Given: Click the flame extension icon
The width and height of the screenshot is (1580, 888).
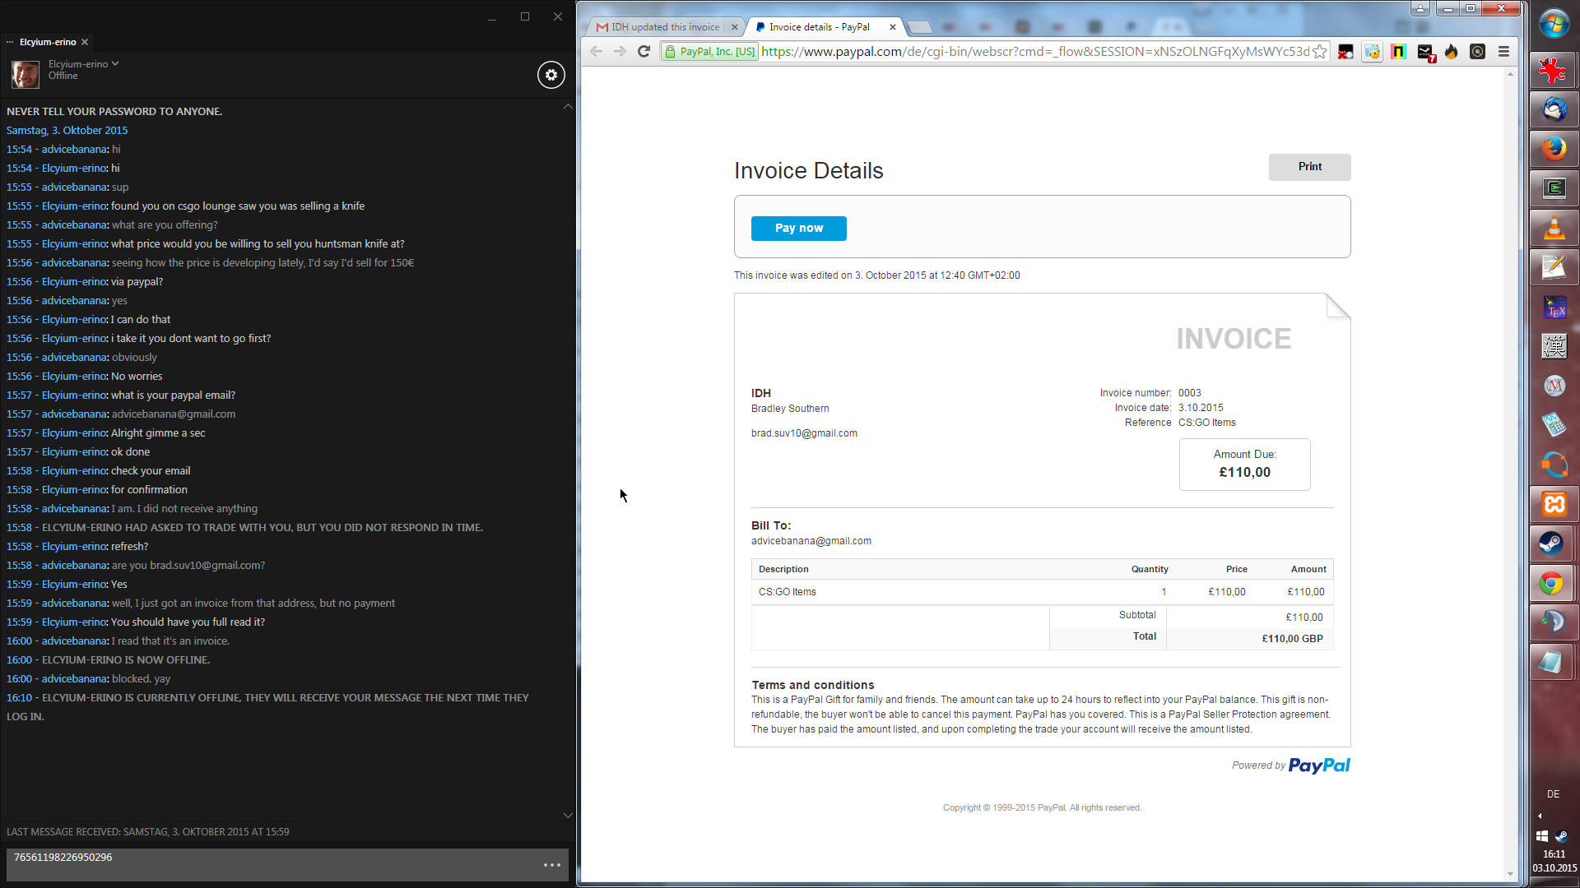Looking at the screenshot, I should [x=1452, y=52].
